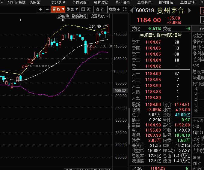Click 换手 value 0.29%

155,120
